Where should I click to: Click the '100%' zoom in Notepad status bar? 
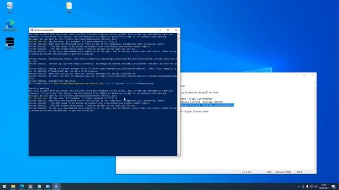coord(269,172)
